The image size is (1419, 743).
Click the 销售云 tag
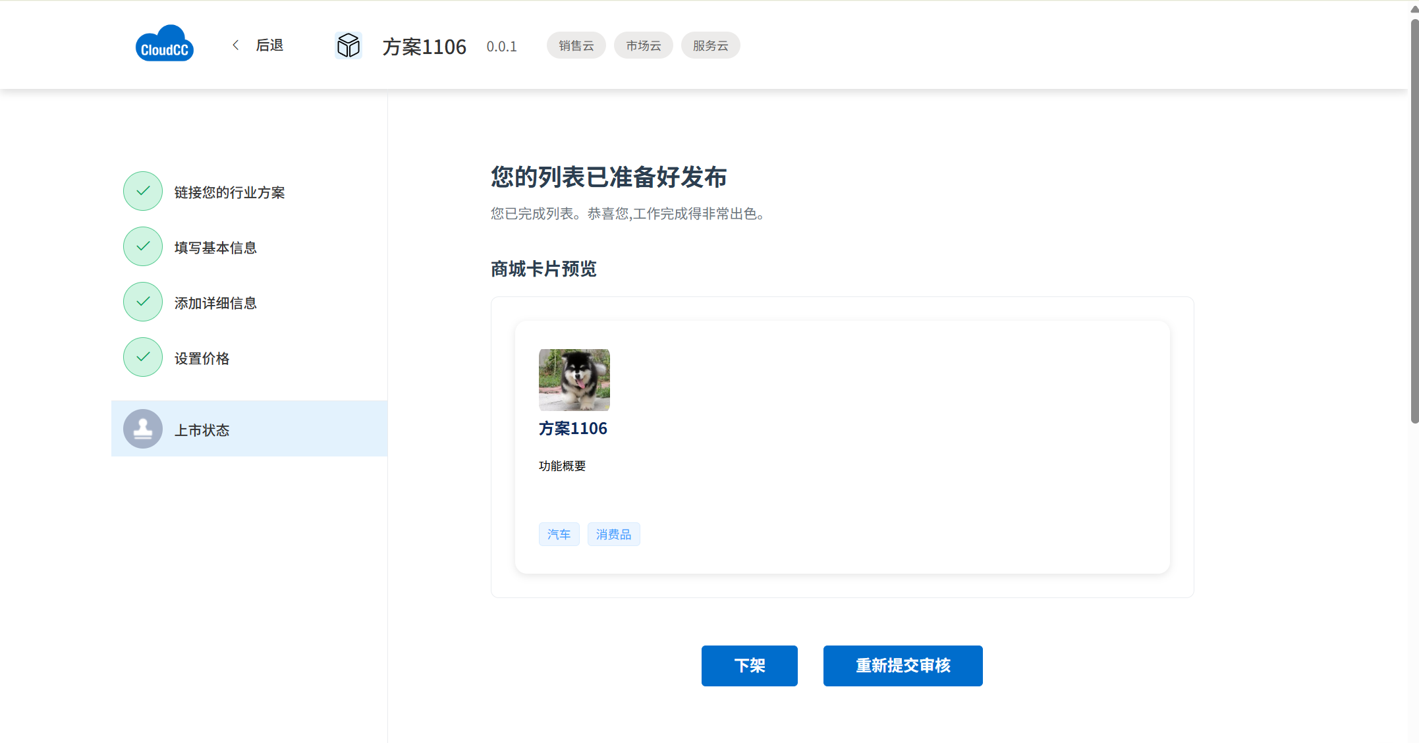[576, 45]
